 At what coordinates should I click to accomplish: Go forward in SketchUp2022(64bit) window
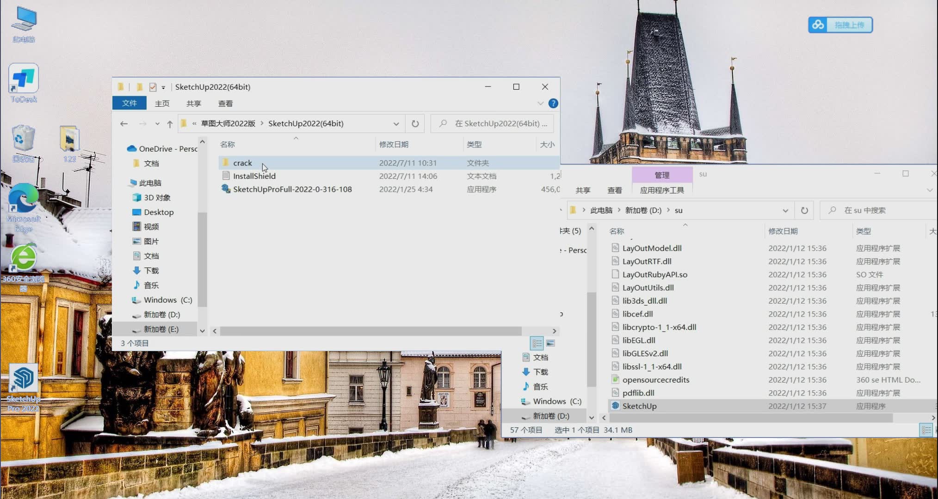tap(142, 124)
